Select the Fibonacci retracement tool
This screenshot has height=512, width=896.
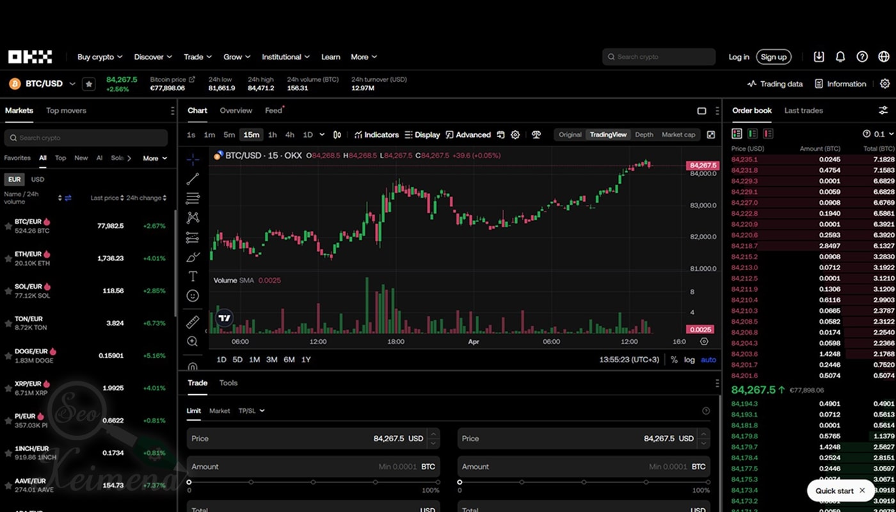point(193,198)
